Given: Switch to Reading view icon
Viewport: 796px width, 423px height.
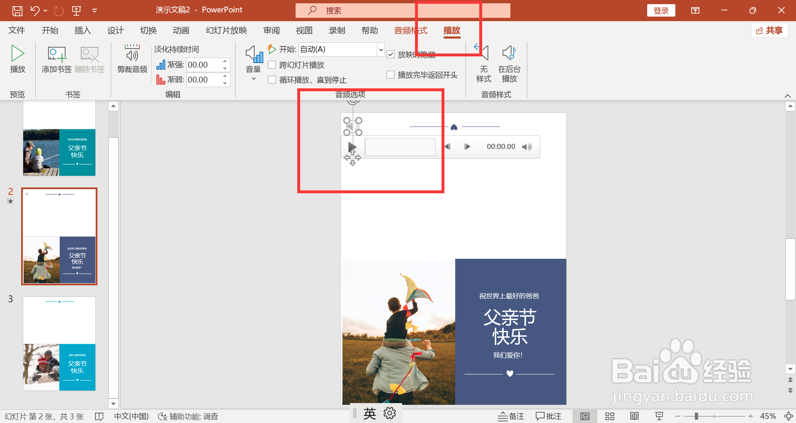Looking at the screenshot, I should [634, 416].
